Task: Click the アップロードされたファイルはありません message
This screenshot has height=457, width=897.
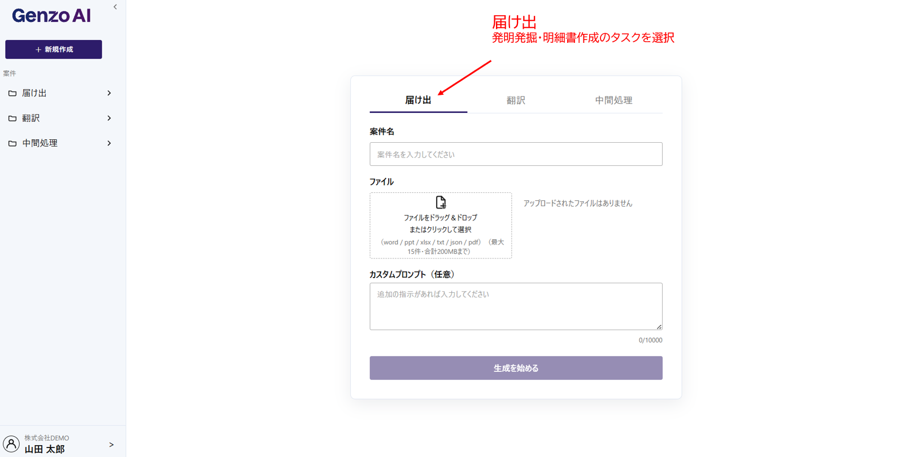Action: tap(578, 203)
